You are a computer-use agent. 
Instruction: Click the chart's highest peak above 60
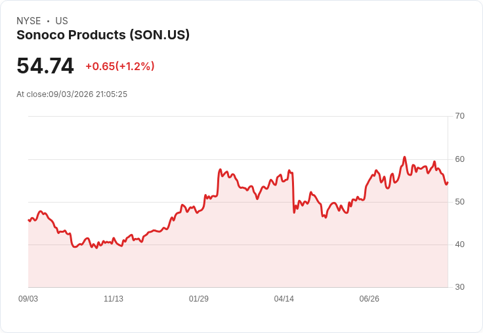pos(405,157)
